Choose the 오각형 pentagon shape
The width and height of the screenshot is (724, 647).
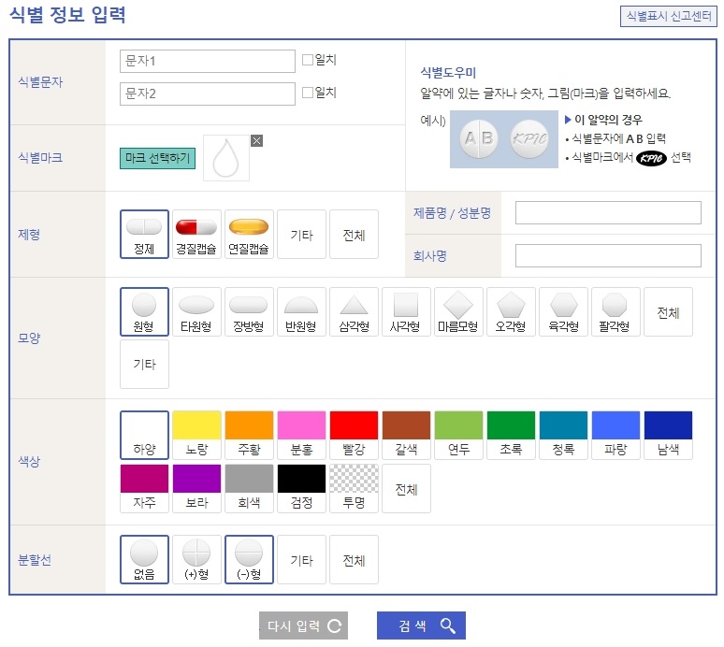point(511,311)
